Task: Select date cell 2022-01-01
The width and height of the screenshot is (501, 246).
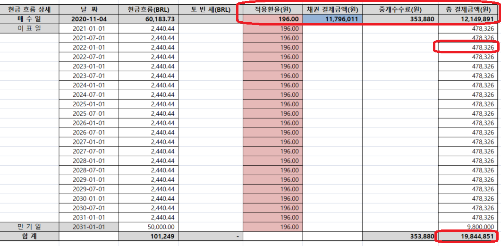Action: 89,48
